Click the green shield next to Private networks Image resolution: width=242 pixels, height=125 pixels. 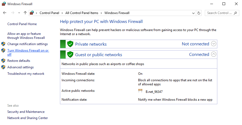70,44
